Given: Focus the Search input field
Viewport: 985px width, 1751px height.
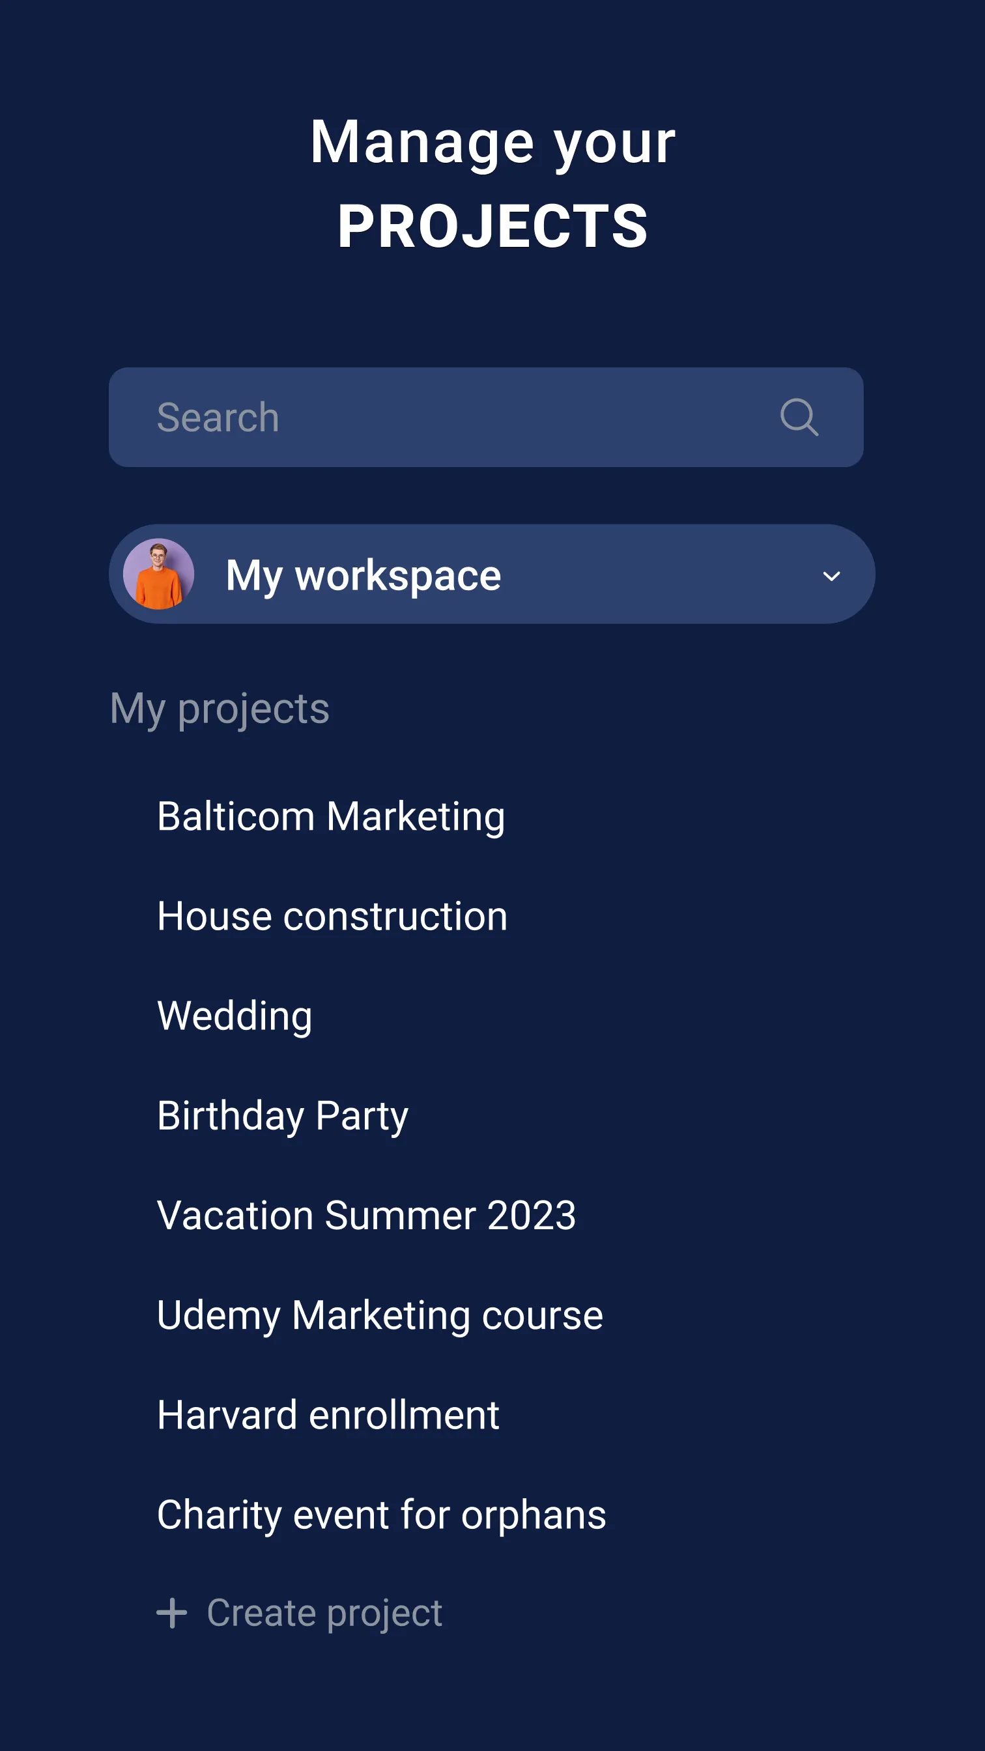Looking at the screenshot, I should pos(486,417).
